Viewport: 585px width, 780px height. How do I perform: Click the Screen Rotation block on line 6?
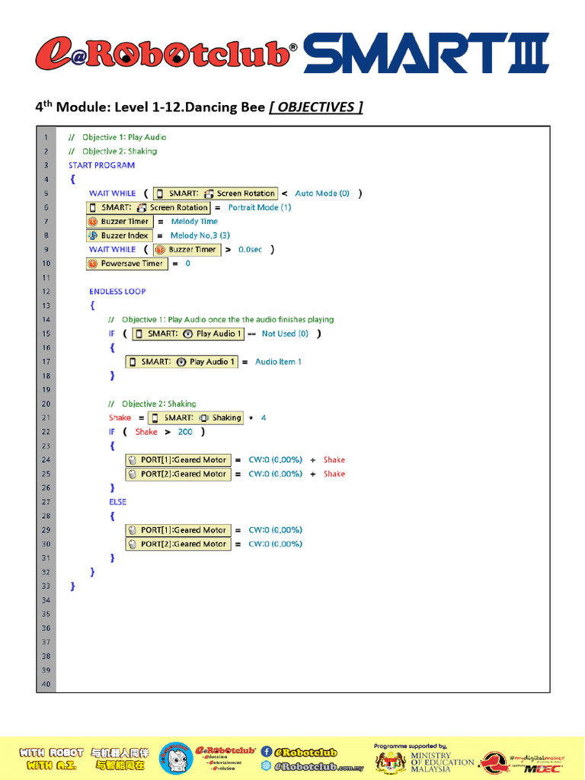149,207
